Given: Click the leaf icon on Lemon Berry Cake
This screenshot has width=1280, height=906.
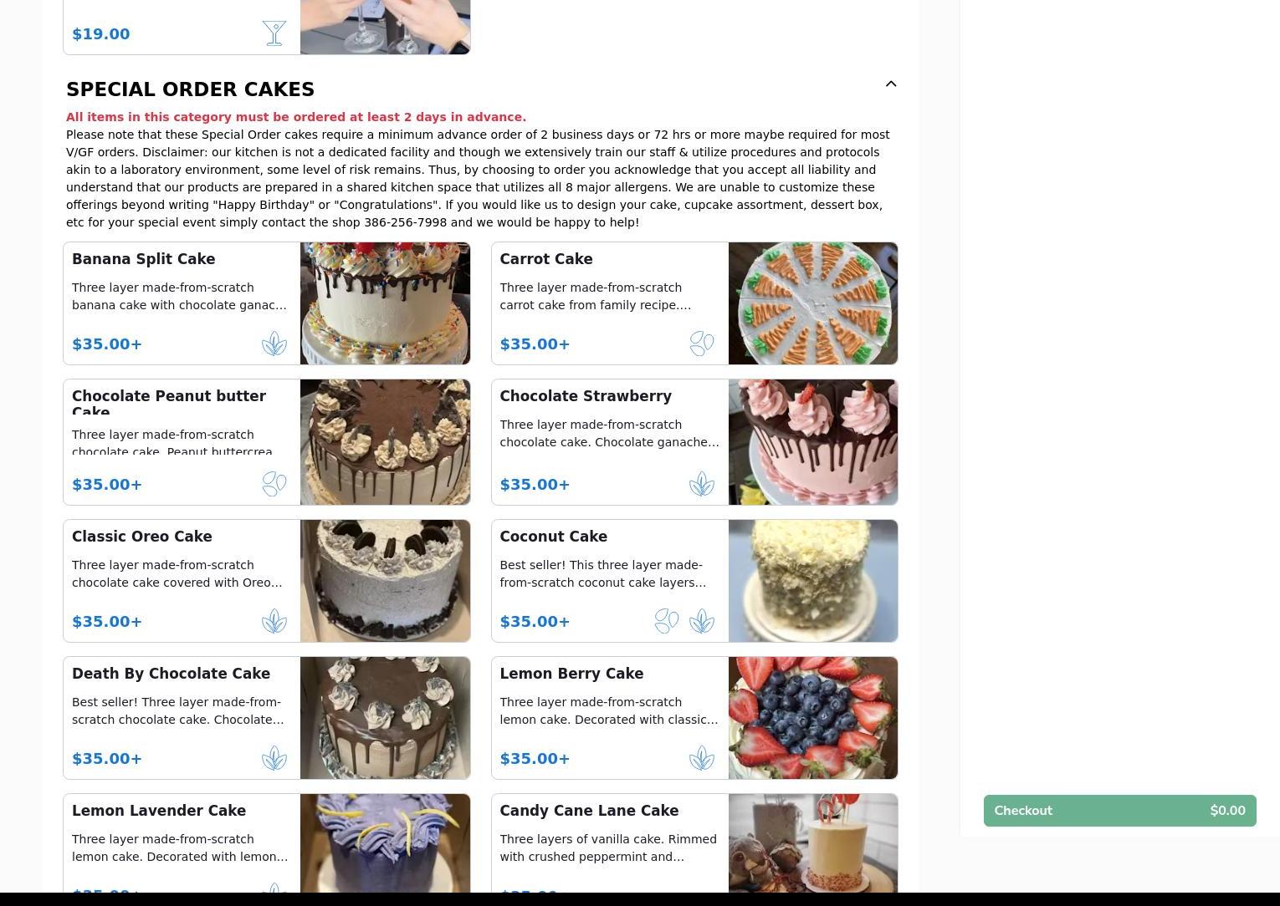Looking at the screenshot, I should [x=702, y=758].
